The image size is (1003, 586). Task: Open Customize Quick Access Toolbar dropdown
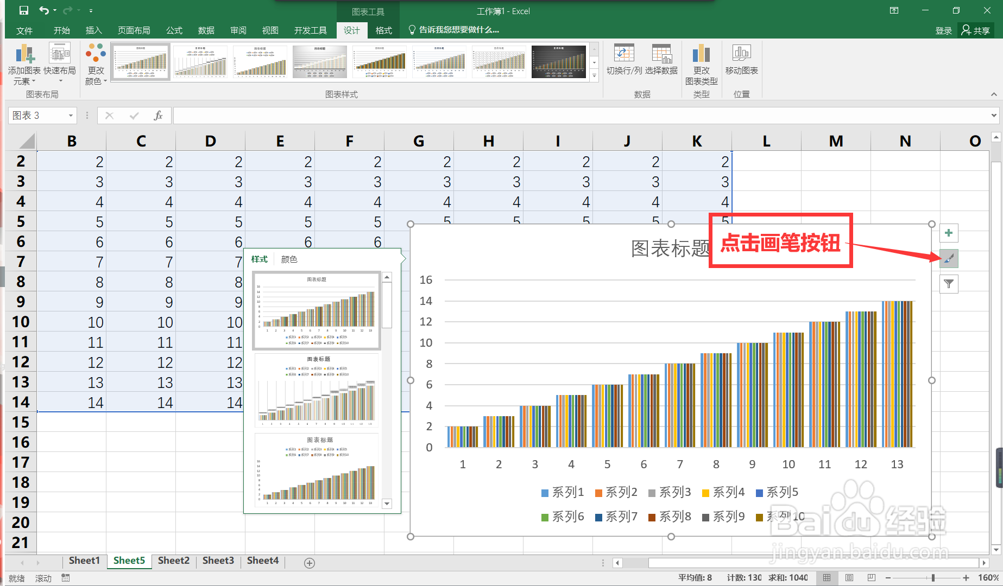[91, 10]
